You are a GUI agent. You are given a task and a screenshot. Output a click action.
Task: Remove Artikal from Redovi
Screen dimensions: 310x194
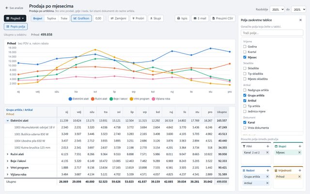point(267,183)
